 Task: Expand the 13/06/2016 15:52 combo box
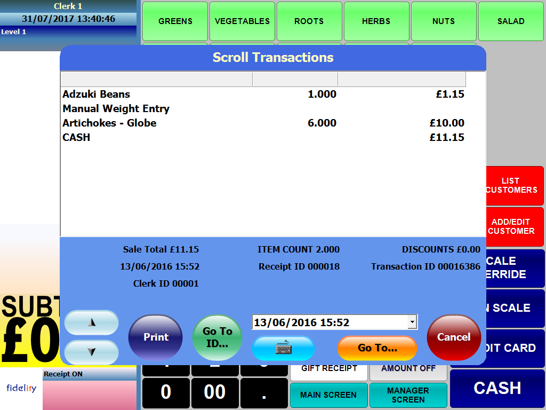(x=335, y=322)
